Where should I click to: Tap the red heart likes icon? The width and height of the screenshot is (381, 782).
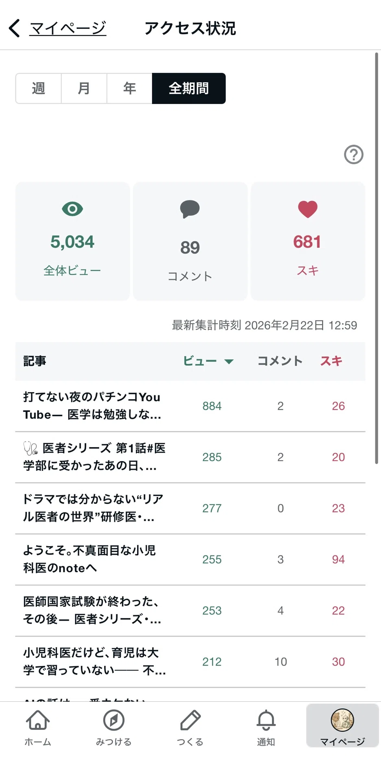pos(307,209)
